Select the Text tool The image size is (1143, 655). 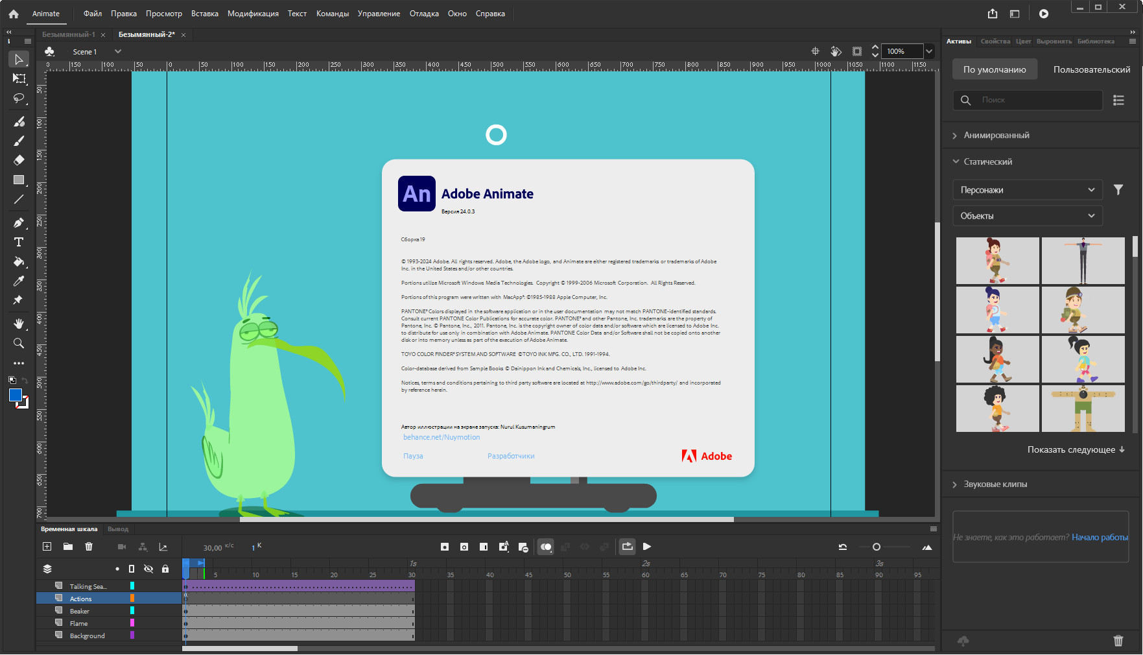[19, 242]
